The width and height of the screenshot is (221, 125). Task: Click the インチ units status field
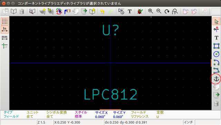pyautogui.click(x=189, y=122)
